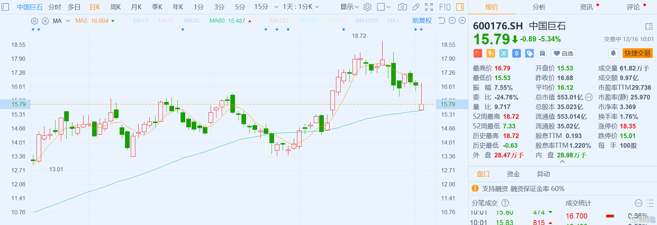This screenshot has height=225, width=657.
Task: Open the 资讯 news tab
Action: click(586, 7)
